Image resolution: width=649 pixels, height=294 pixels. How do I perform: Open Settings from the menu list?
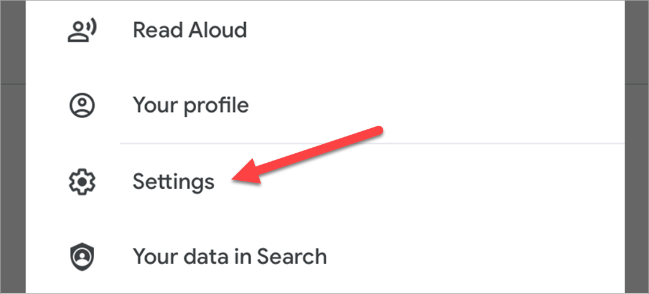[x=173, y=181]
